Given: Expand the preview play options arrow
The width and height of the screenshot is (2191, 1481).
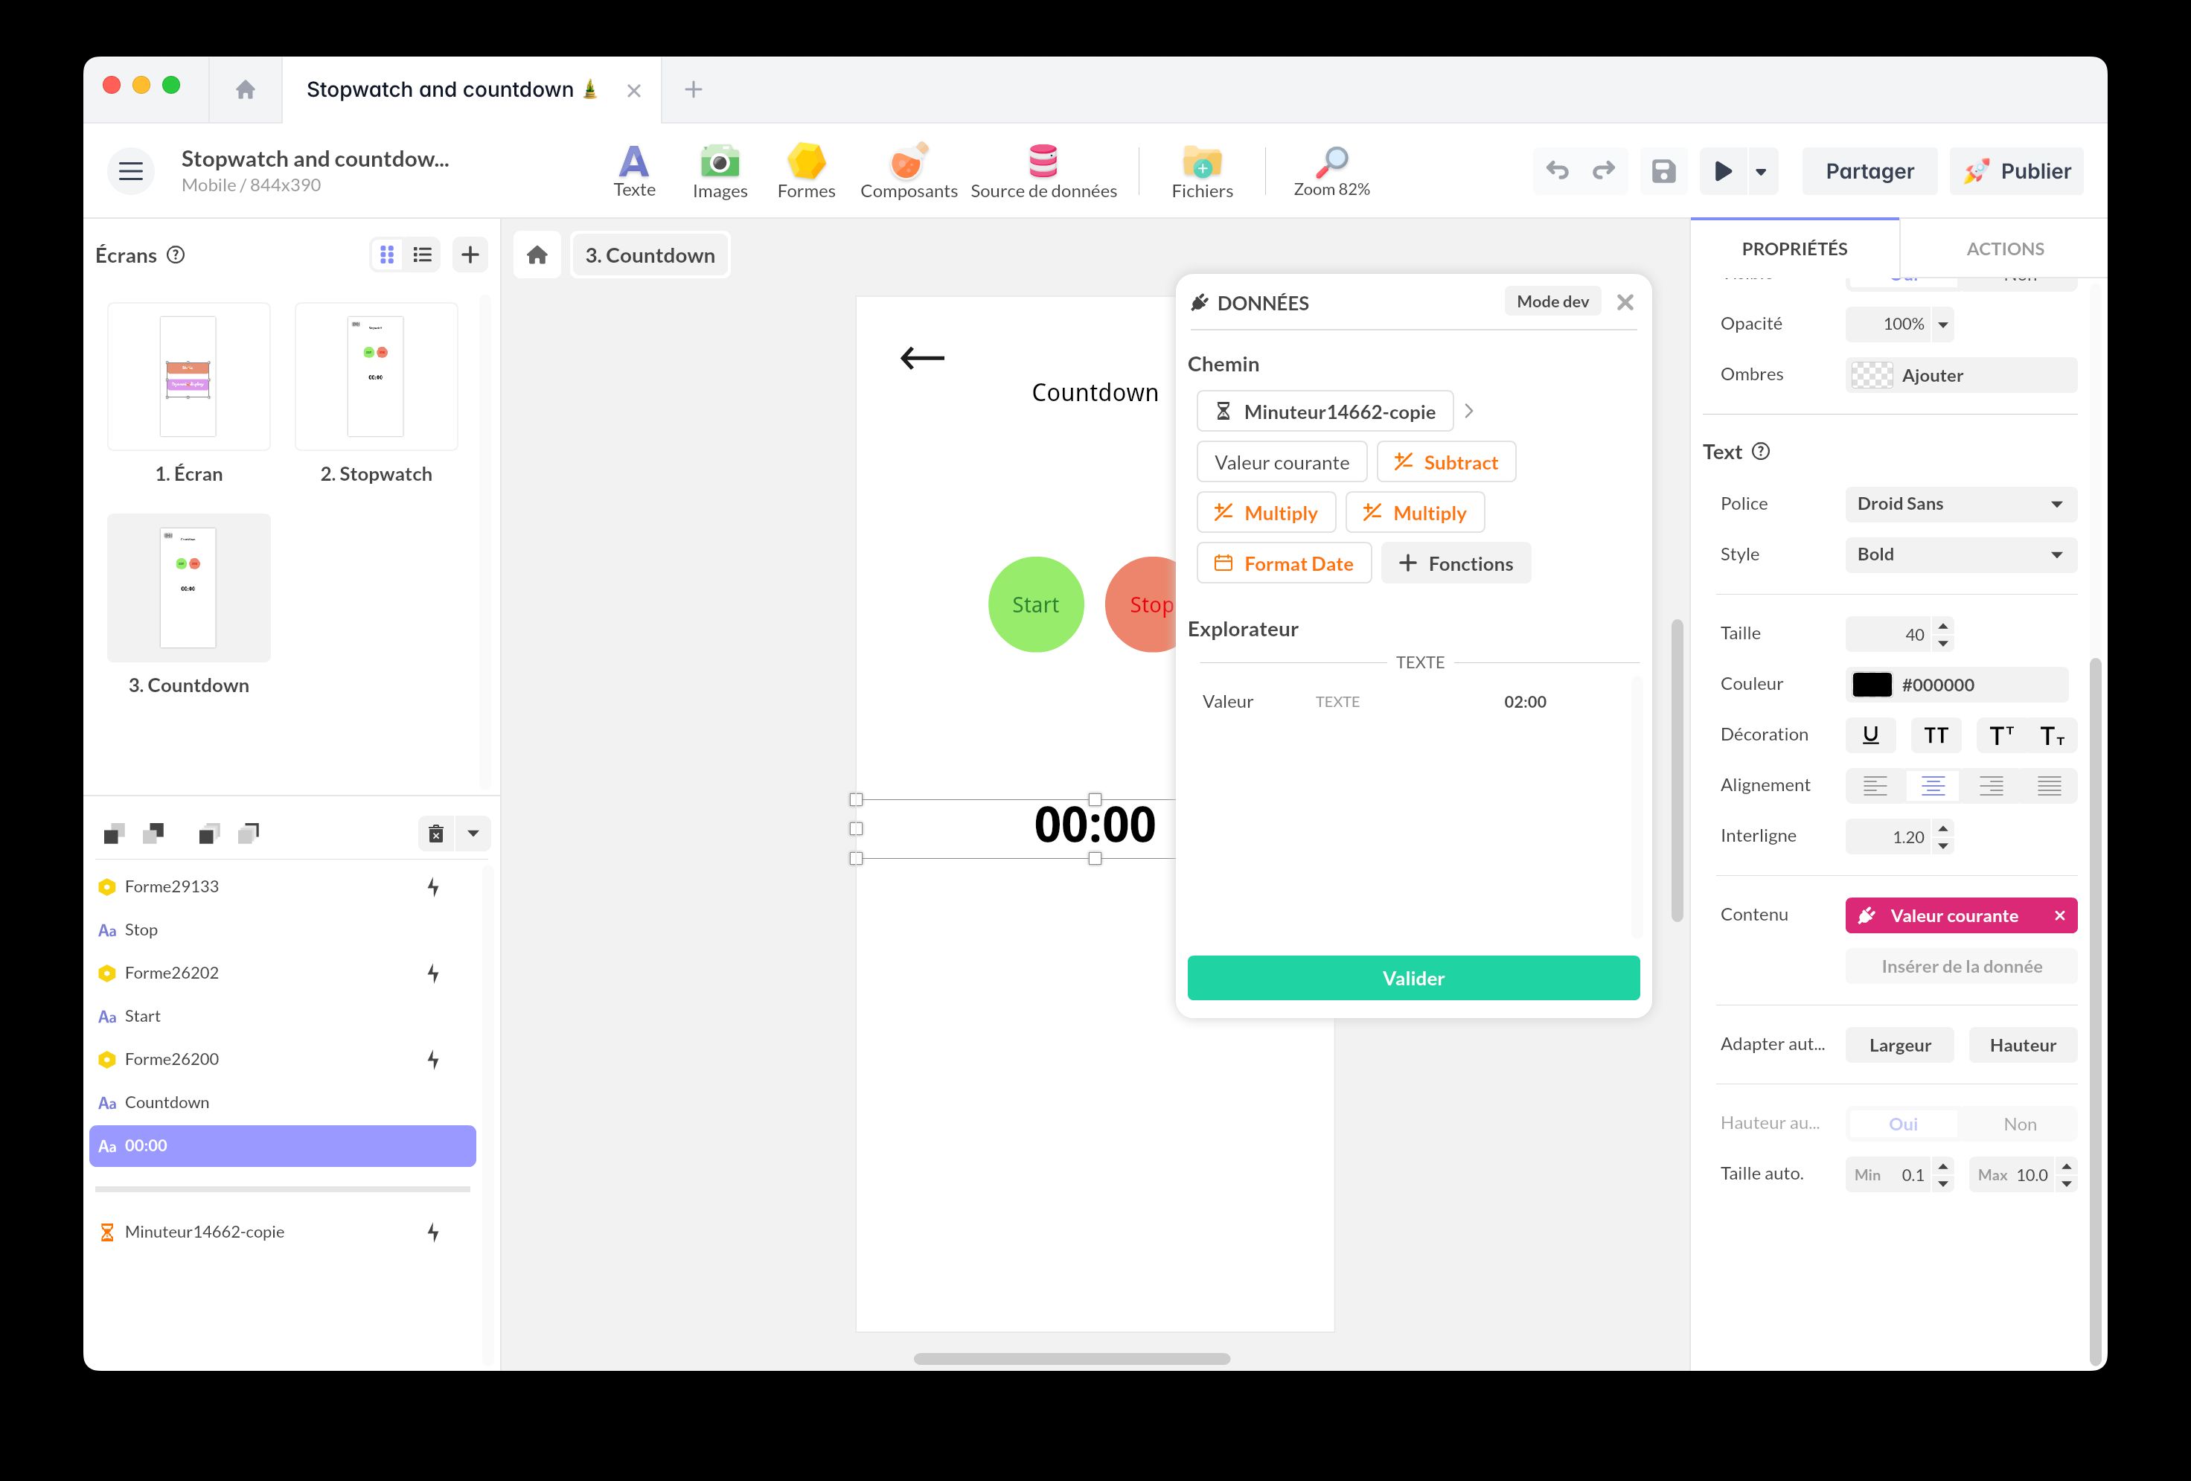Looking at the screenshot, I should point(1760,172).
